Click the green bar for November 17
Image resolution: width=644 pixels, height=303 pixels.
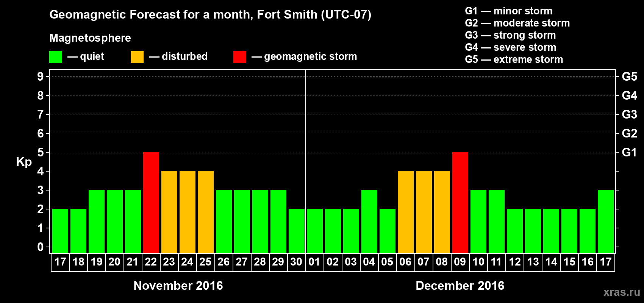pyautogui.click(x=60, y=231)
